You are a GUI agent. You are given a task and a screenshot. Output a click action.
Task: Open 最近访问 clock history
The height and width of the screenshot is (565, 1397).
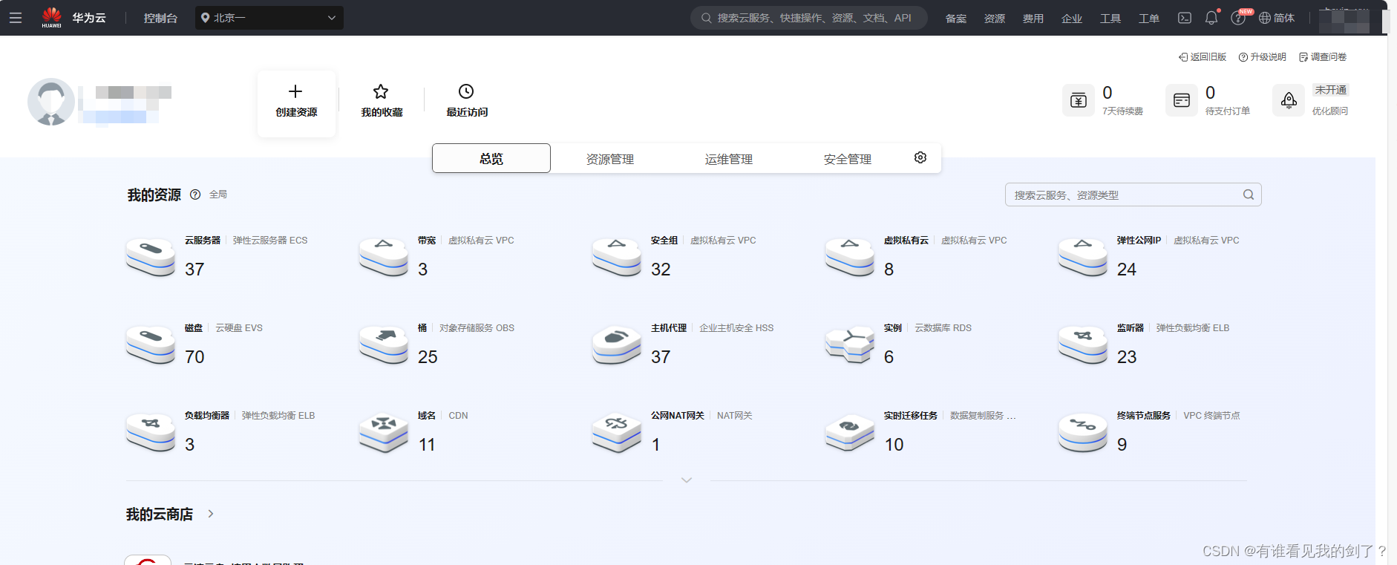point(467,101)
